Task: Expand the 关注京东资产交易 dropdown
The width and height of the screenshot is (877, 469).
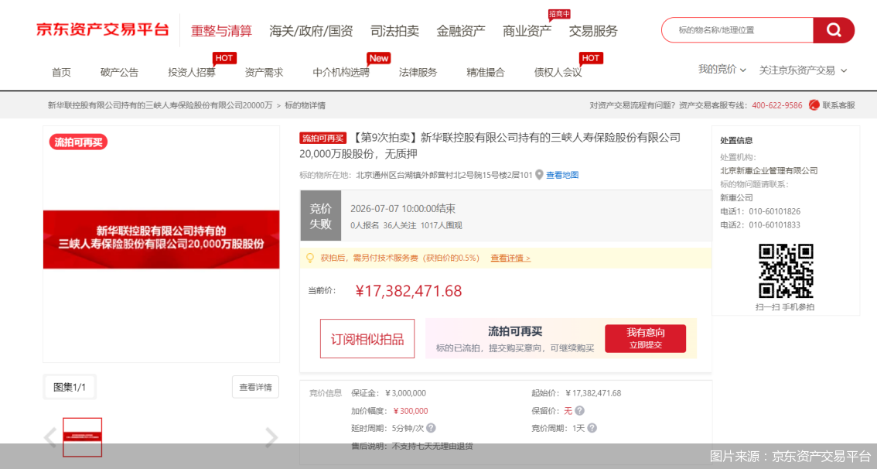Action: coord(803,70)
